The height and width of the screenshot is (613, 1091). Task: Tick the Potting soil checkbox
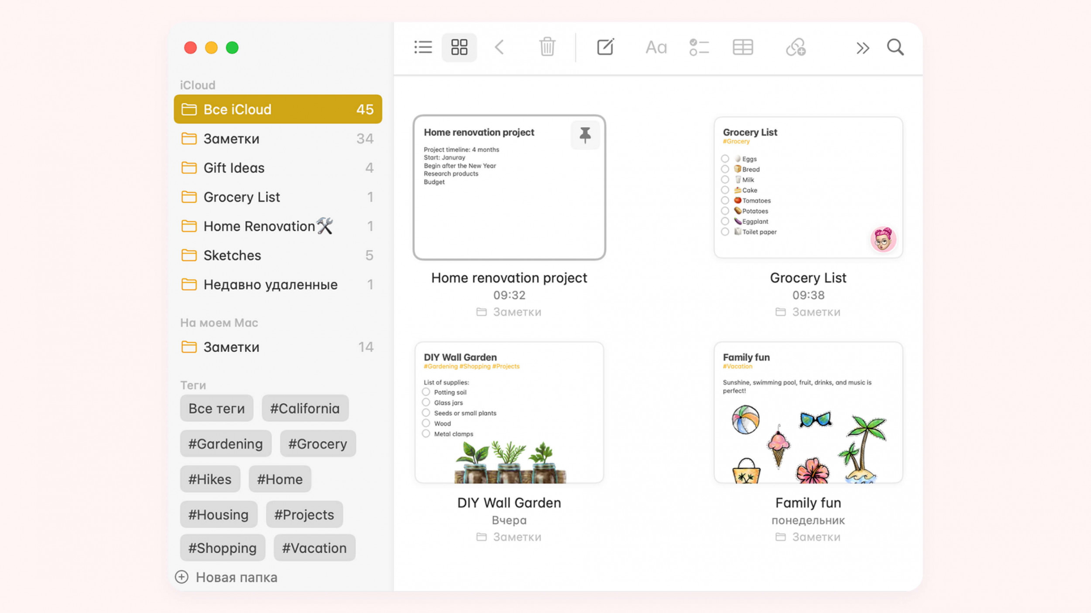[426, 392]
